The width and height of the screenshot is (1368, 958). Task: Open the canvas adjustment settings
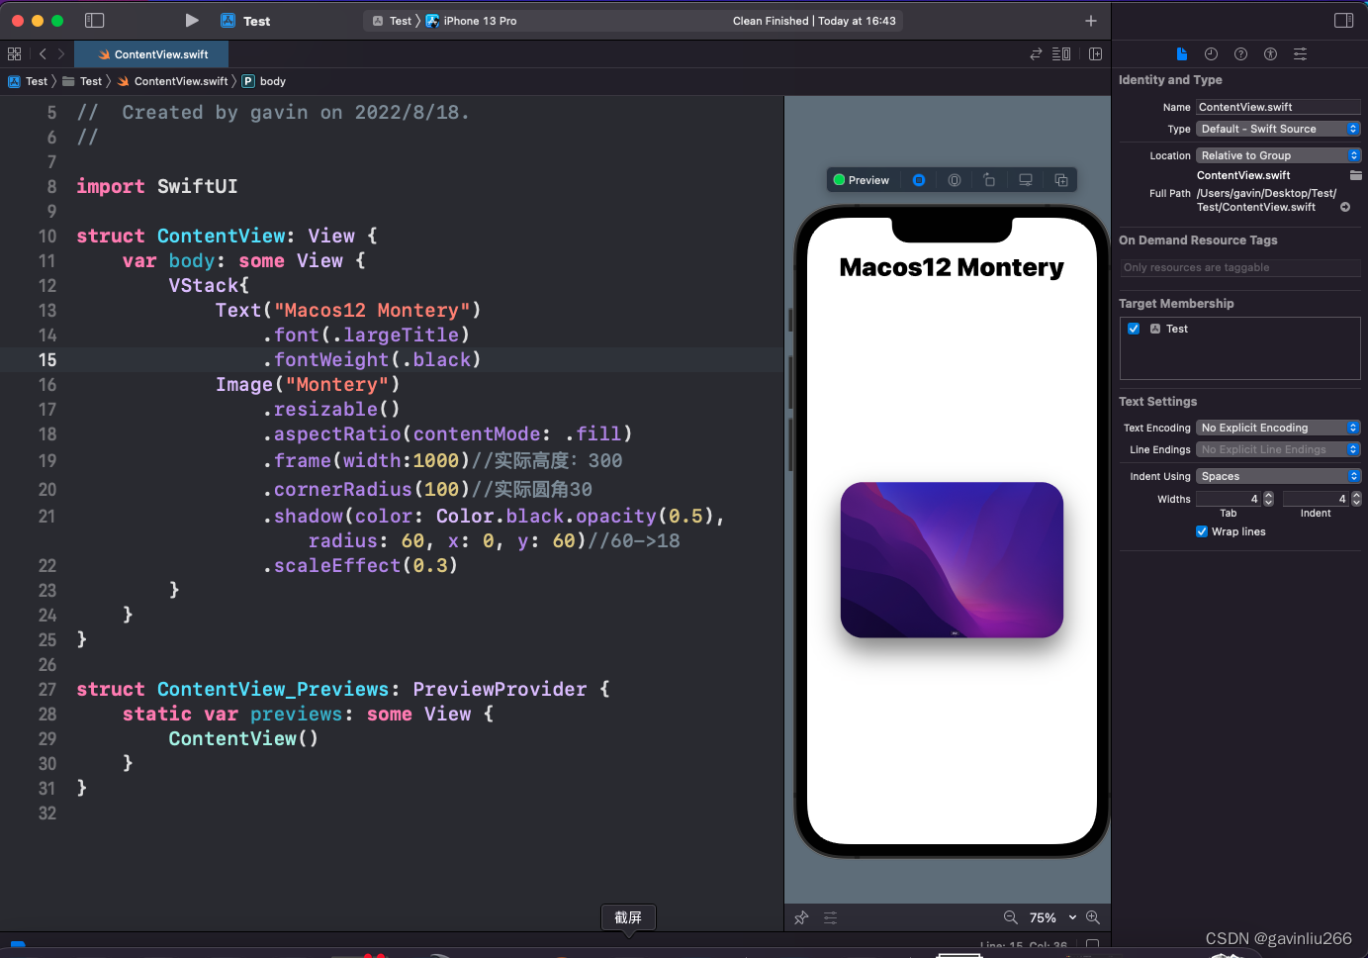pos(830,917)
